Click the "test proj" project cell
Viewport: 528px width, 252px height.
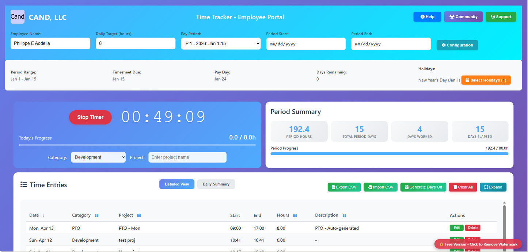(127, 240)
